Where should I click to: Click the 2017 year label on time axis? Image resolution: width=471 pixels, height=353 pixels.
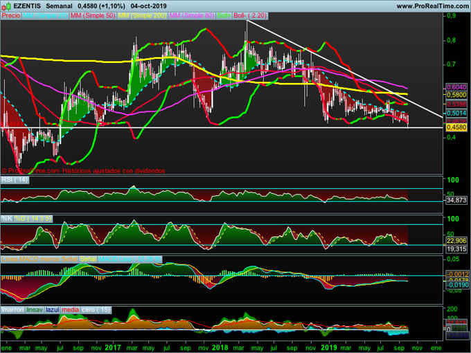(x=113, y=348)
